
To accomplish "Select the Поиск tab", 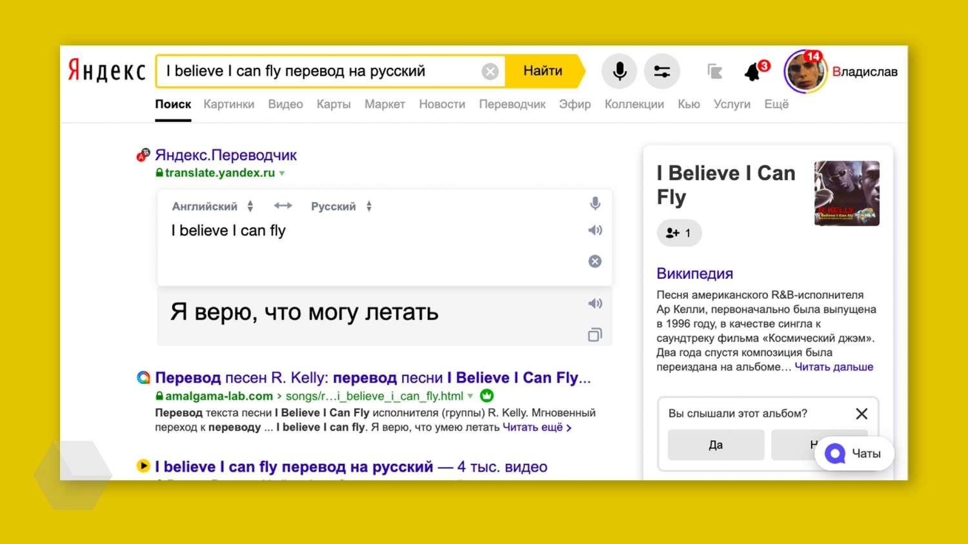I will 173,105.
